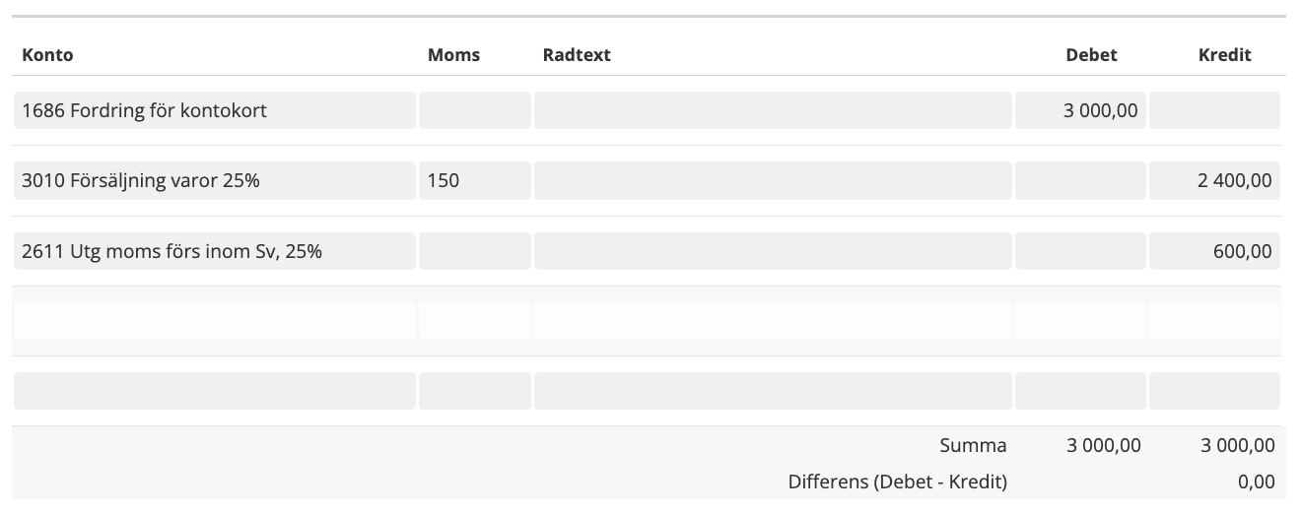
Task: Click the 2611 Utg moms account field
Action: tap(215, 251)
